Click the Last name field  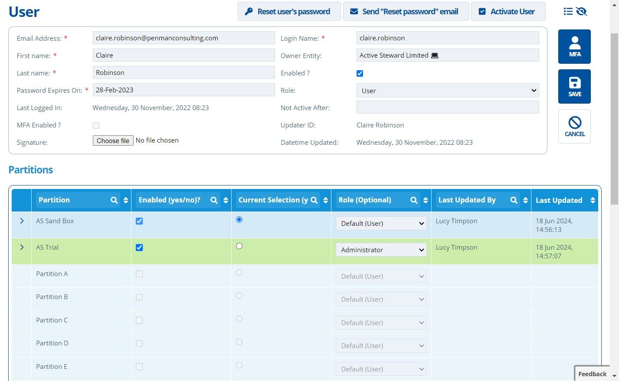(x=184, y=72)
